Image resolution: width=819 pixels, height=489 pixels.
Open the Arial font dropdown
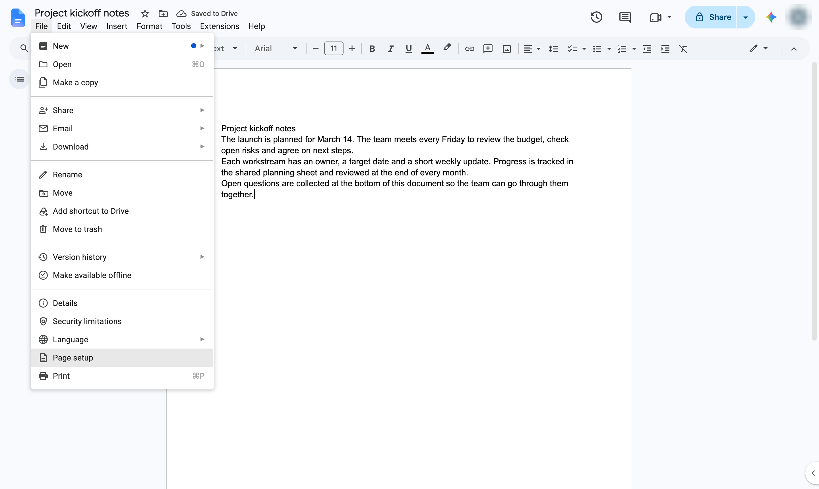(276, 48)
